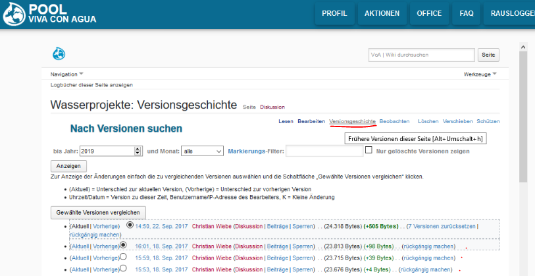Screen dimensions: 535x276
Task: Open the PROFIL menu item
Action: [x=334, y=13]
